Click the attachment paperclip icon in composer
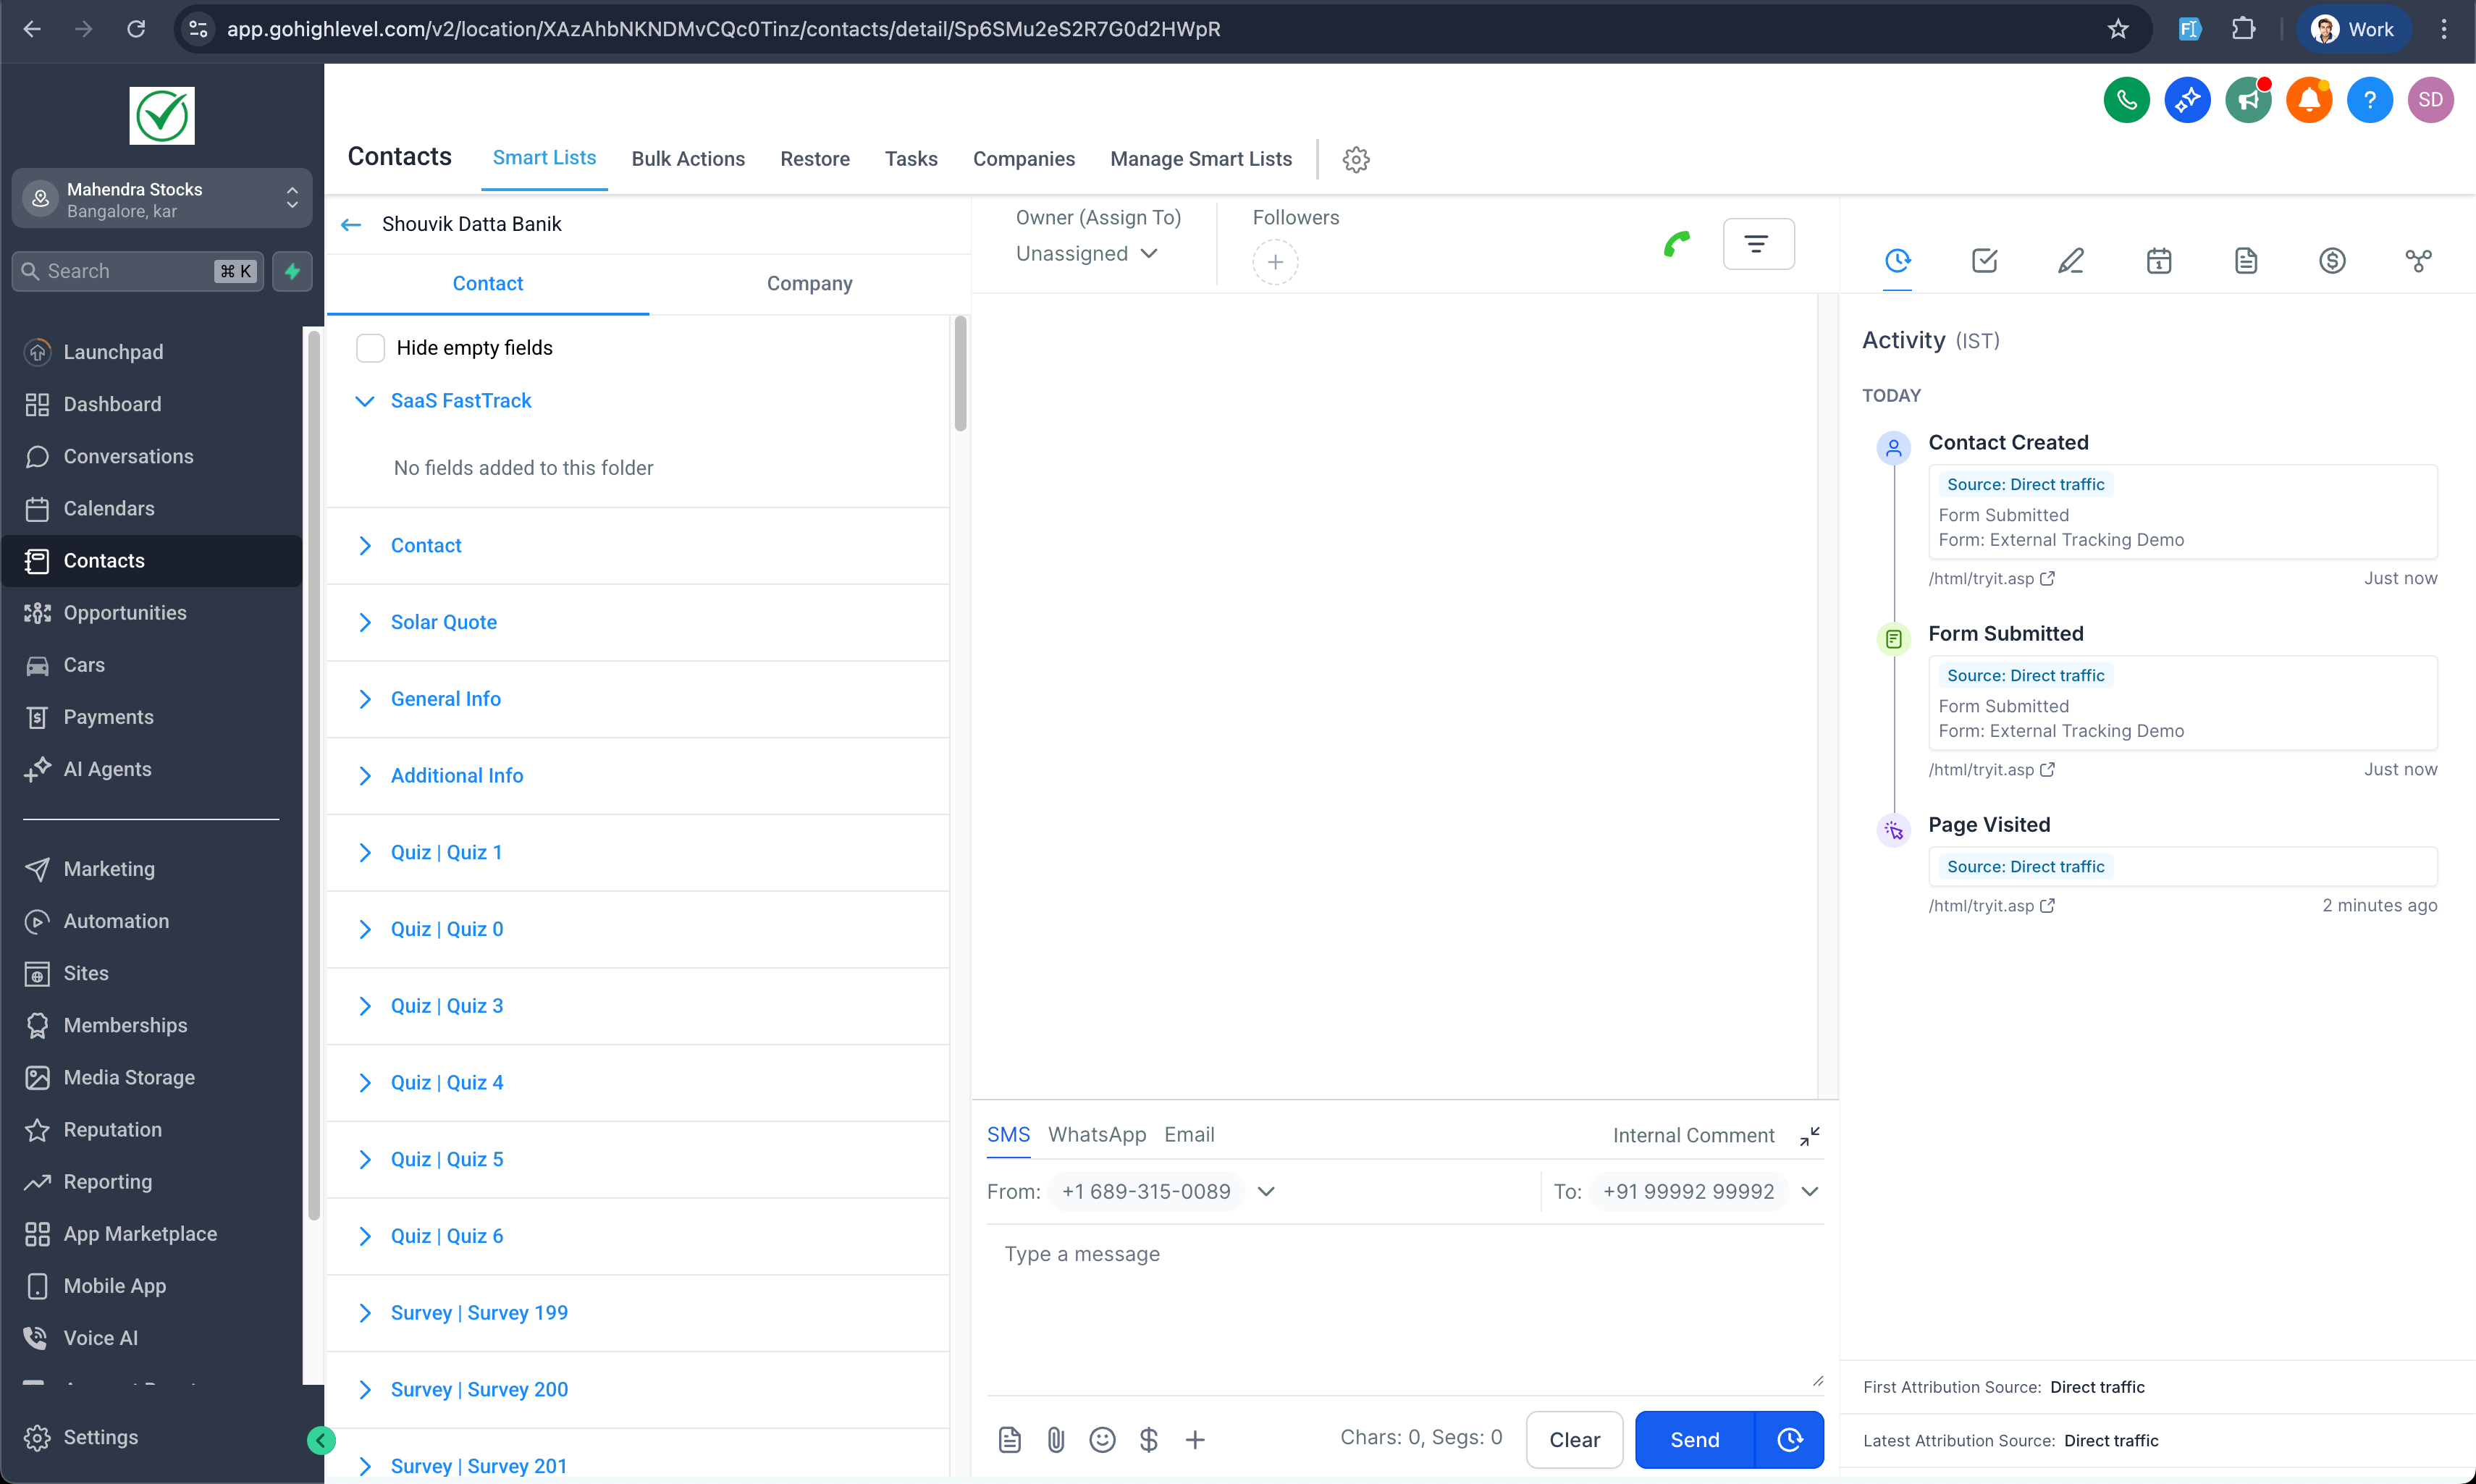The width and height of the screenshot is (2476, 1484). click(1056, 1439)
